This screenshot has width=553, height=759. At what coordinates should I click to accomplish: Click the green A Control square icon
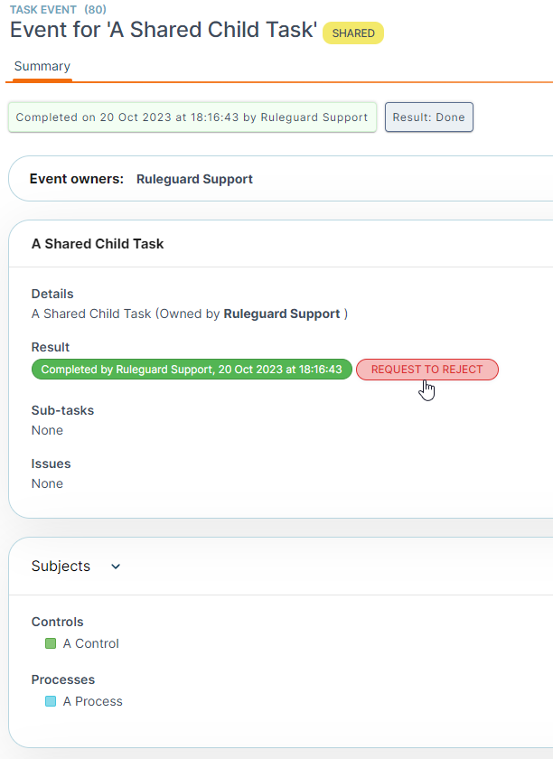pos(51,643)
